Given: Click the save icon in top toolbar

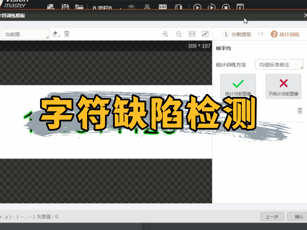Looking at the screenshot, I should (x=65, y=7).
